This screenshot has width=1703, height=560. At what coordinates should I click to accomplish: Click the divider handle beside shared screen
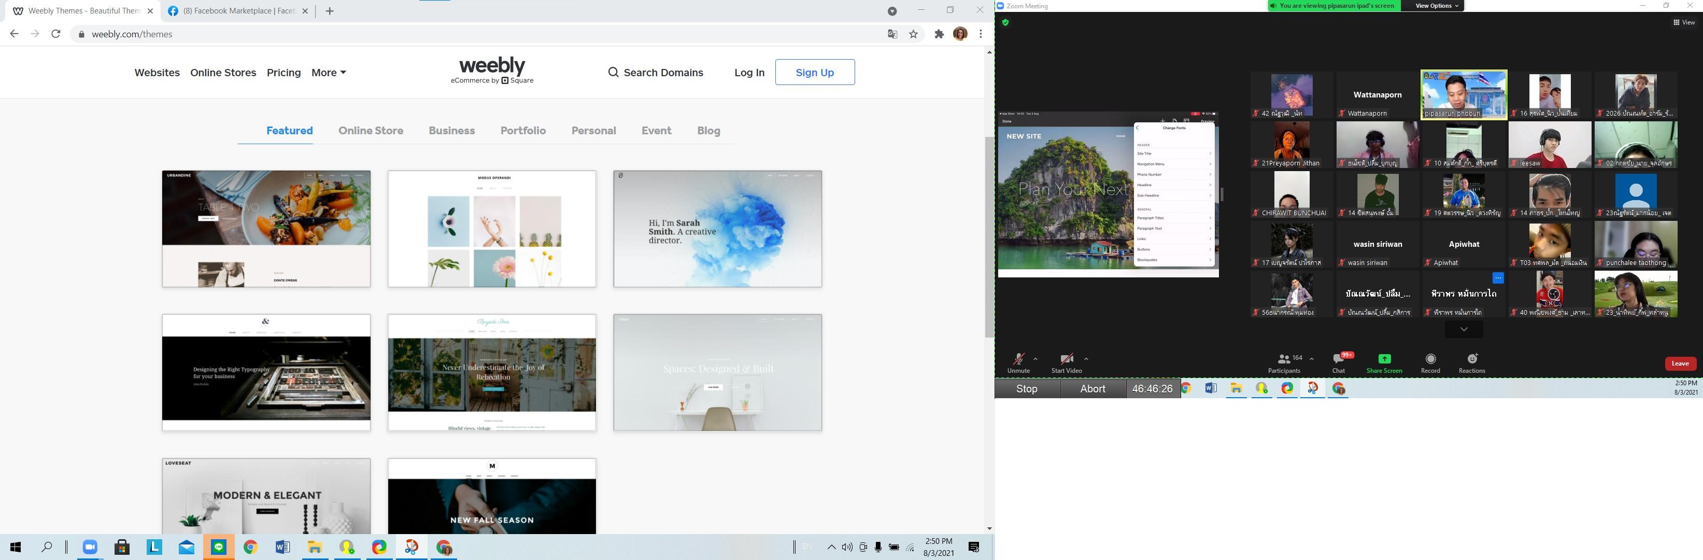[1222, 194]
